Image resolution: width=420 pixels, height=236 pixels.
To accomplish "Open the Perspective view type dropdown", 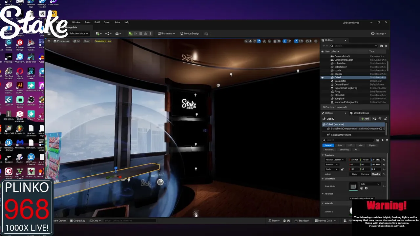I will (x=61, y=41).
